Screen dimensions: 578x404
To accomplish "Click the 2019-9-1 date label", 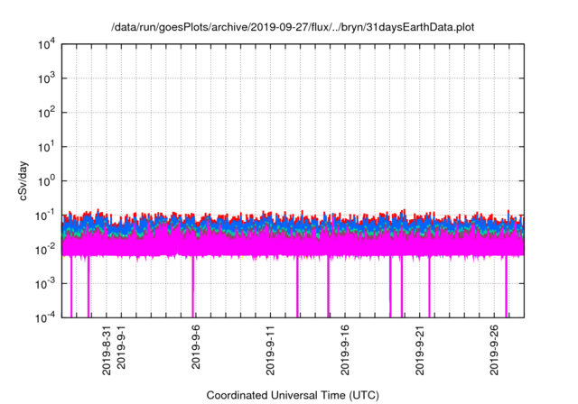I will point(121,346).
